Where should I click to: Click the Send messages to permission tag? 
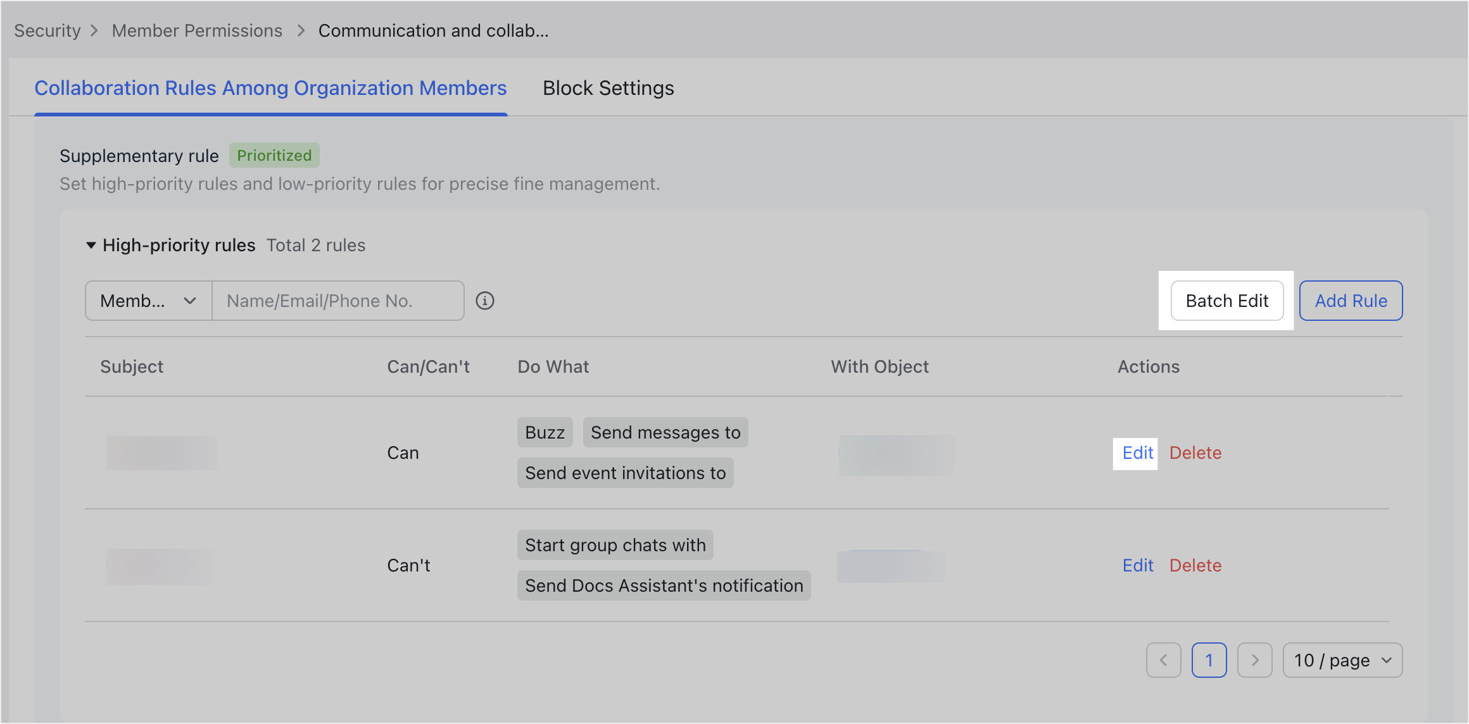coord(665,432)
